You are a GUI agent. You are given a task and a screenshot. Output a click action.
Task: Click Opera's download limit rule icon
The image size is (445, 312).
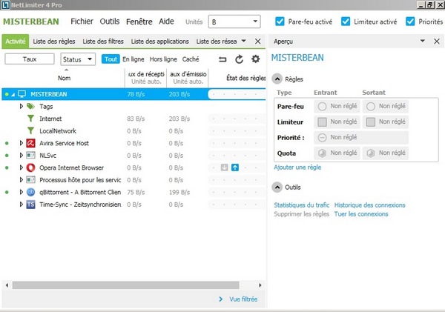224,167
